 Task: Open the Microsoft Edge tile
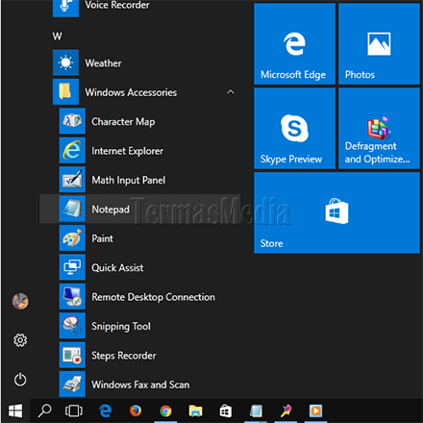[x=294, y=44]
